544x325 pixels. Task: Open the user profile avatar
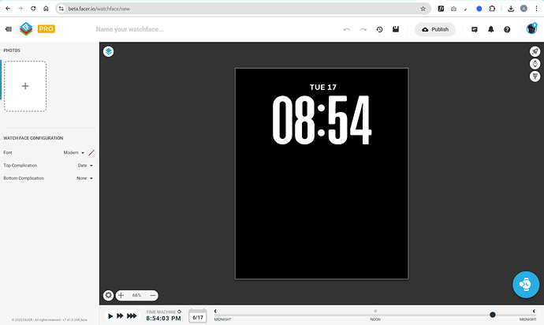(531, 29)
